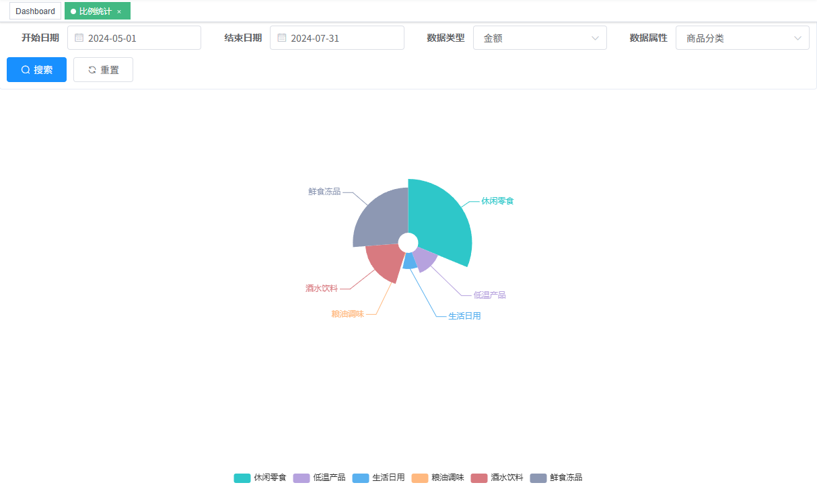This screenshot has height=485, width=817.
Task: Switch to the Dashboard tab
Action: pyautogui.click(x=35, y=11)
